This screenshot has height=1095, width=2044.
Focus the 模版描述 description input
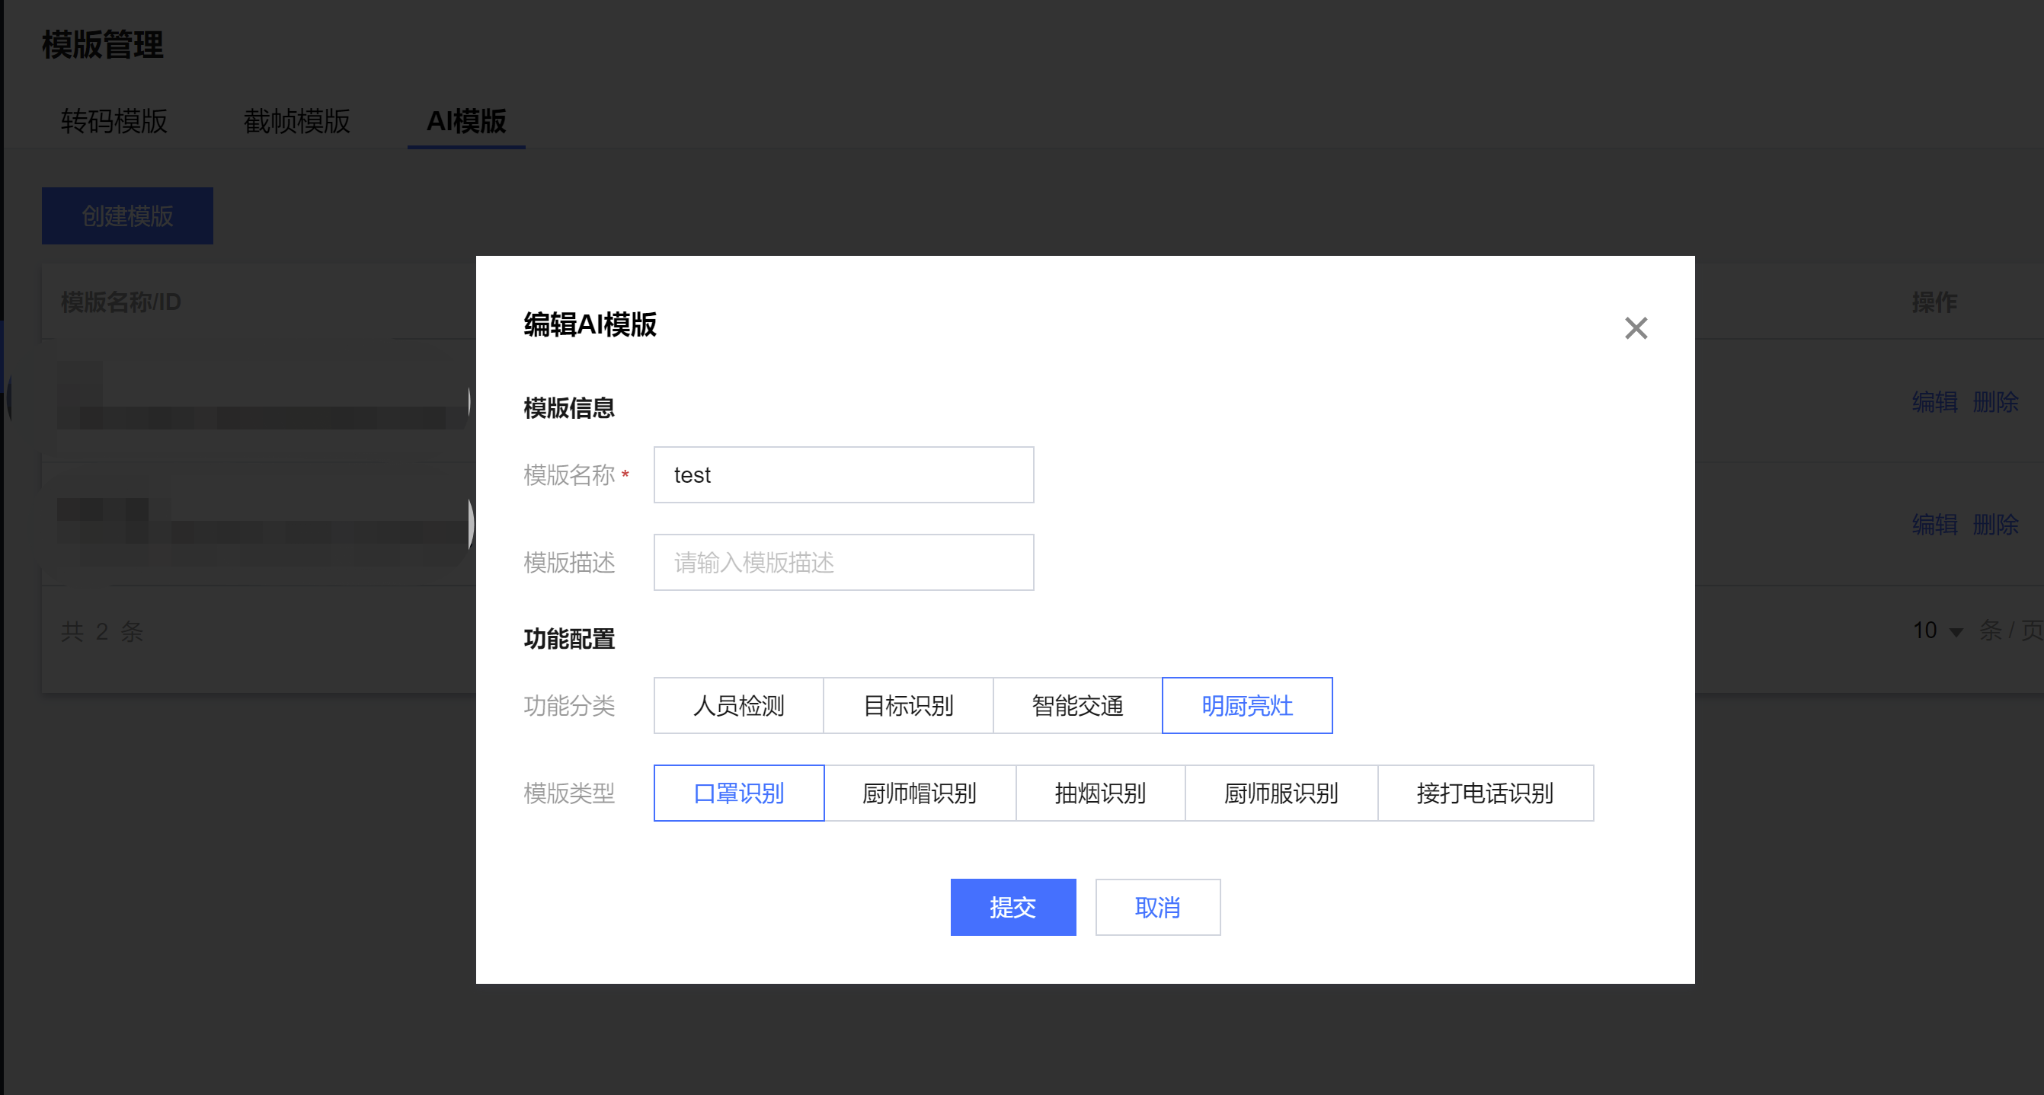pyautogui.click(x=843, y=562)
